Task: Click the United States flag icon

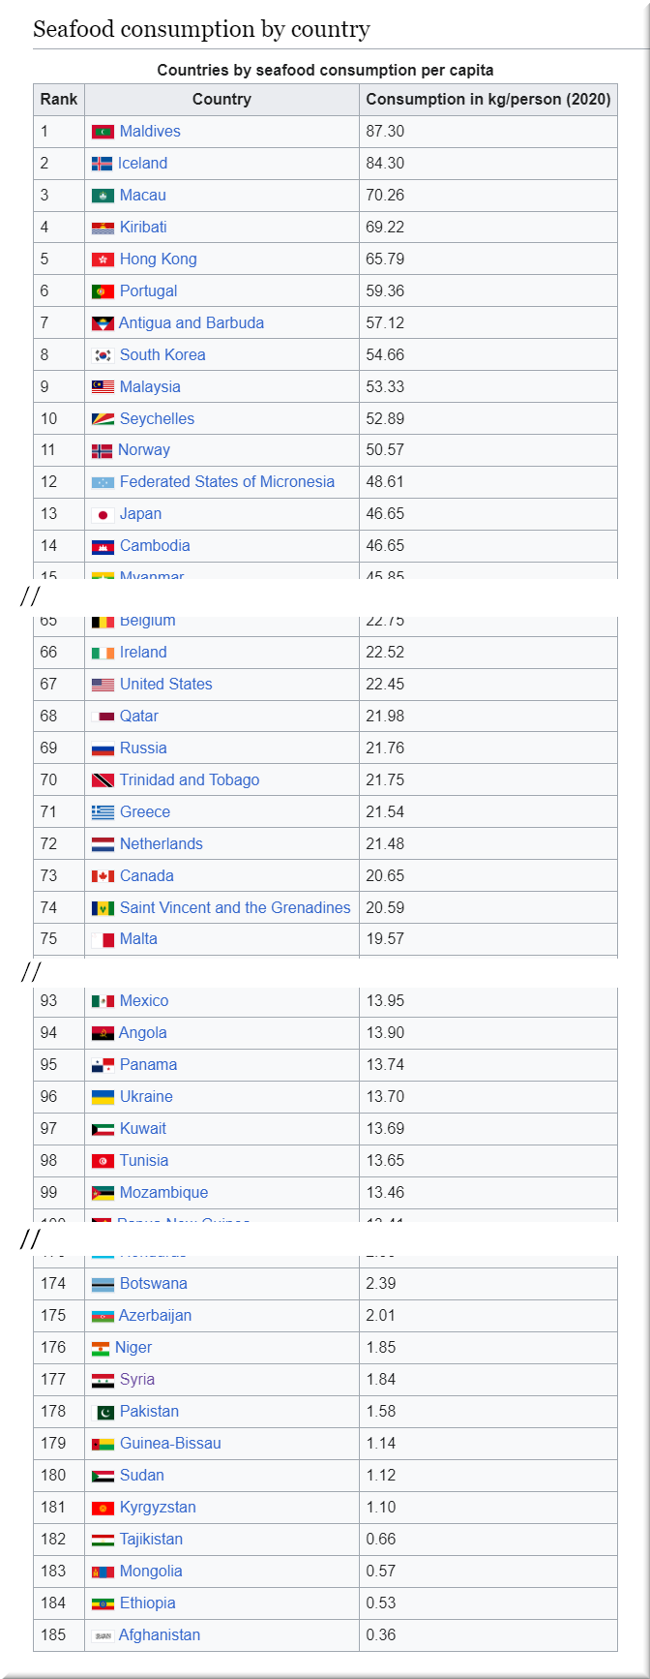Action: pyautogui.click(x=103, y=685)
